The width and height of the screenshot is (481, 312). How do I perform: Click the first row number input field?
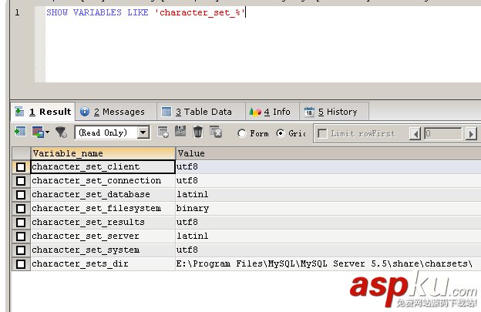[x=443, y=133]
